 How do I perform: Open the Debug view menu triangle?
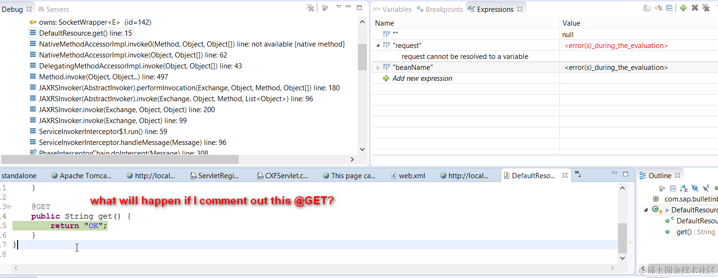tap(339, 7)
